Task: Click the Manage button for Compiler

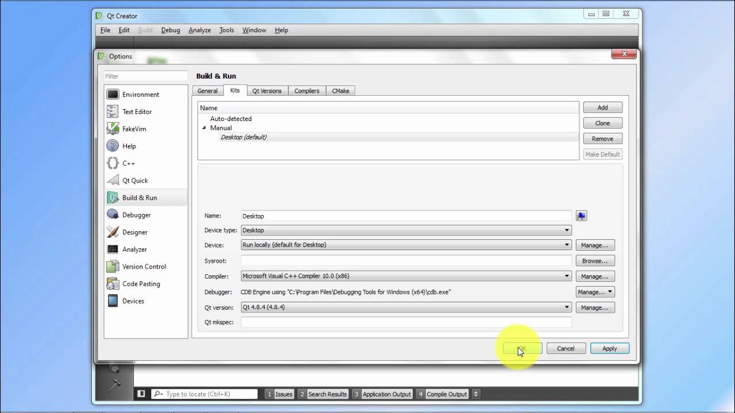Action: [x=595, y=276]
